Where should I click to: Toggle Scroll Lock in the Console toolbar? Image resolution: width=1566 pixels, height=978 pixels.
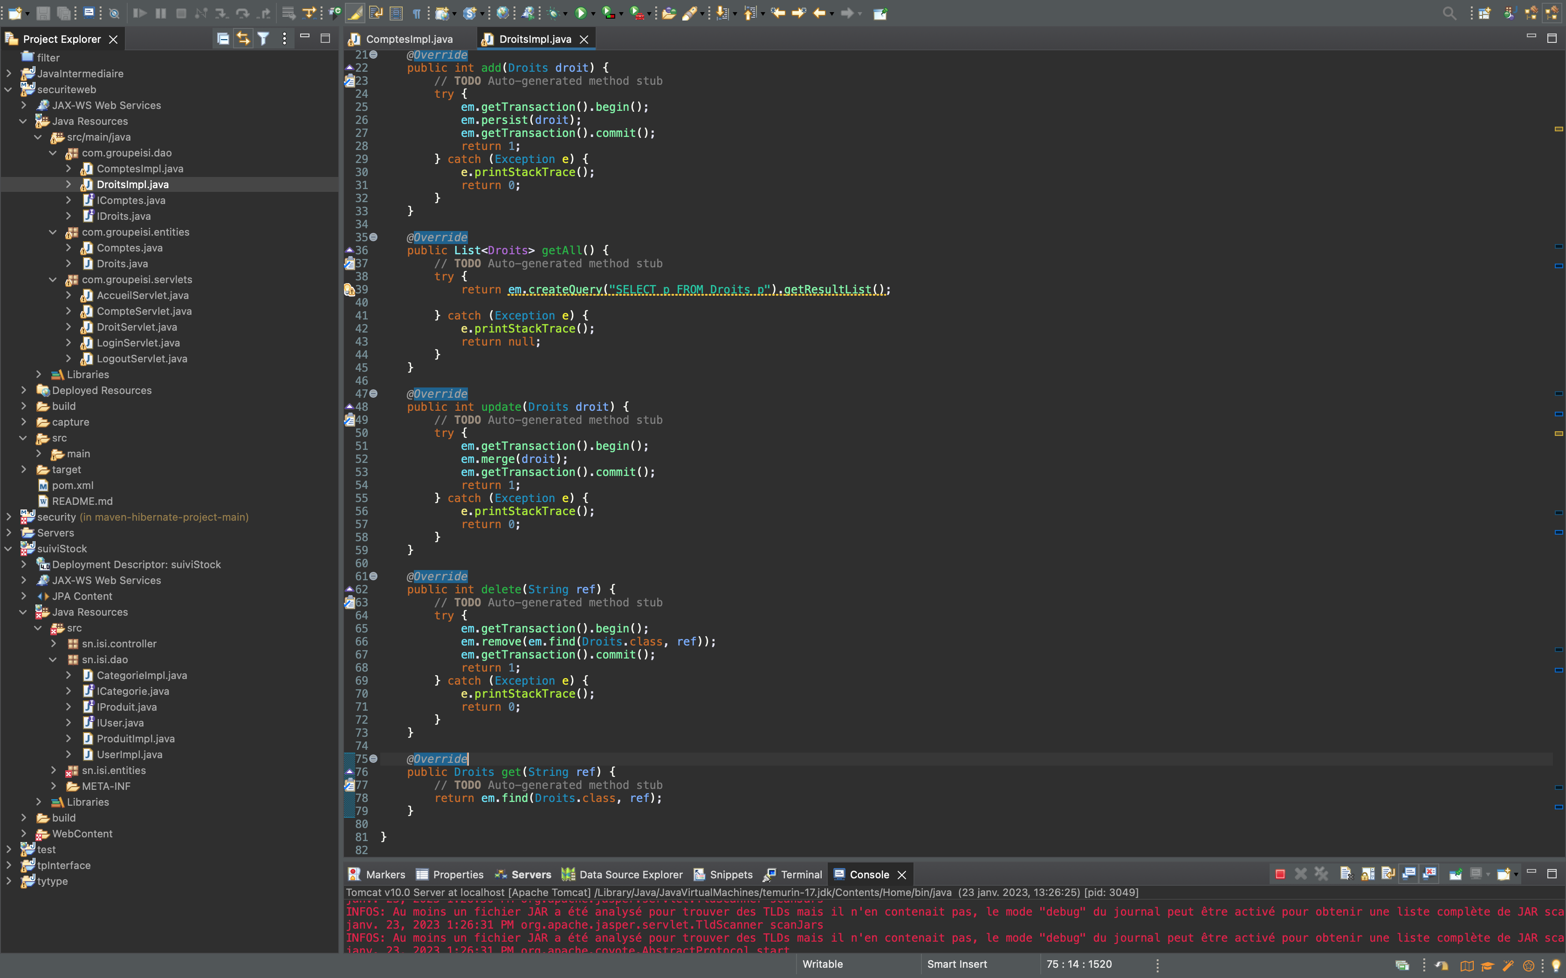1367,875
